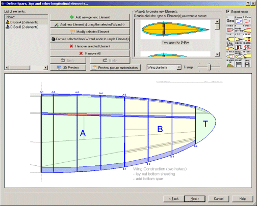This screenshot has width=257, height=206.
Task: Open the Gen general settings icon
Action: 230,20
